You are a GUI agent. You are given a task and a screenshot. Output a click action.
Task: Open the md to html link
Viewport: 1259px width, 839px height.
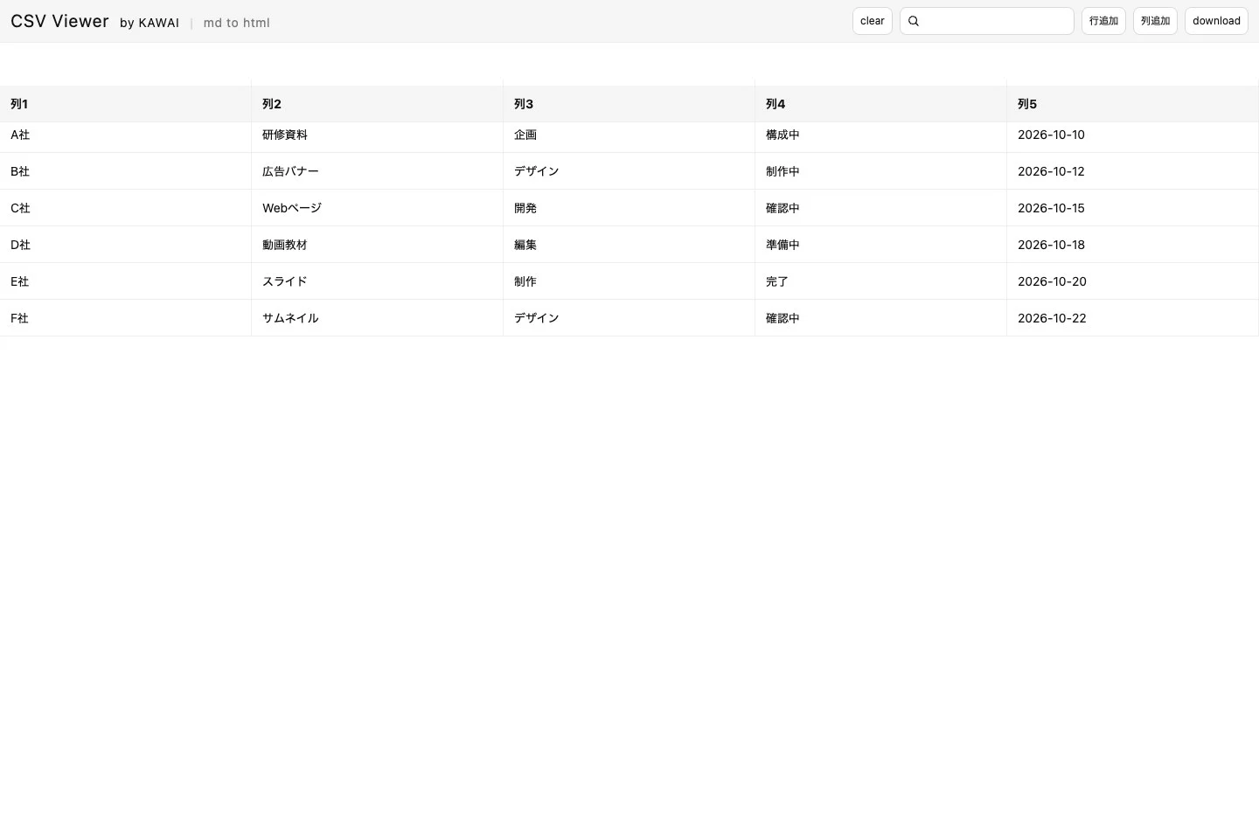pos(236,23)
